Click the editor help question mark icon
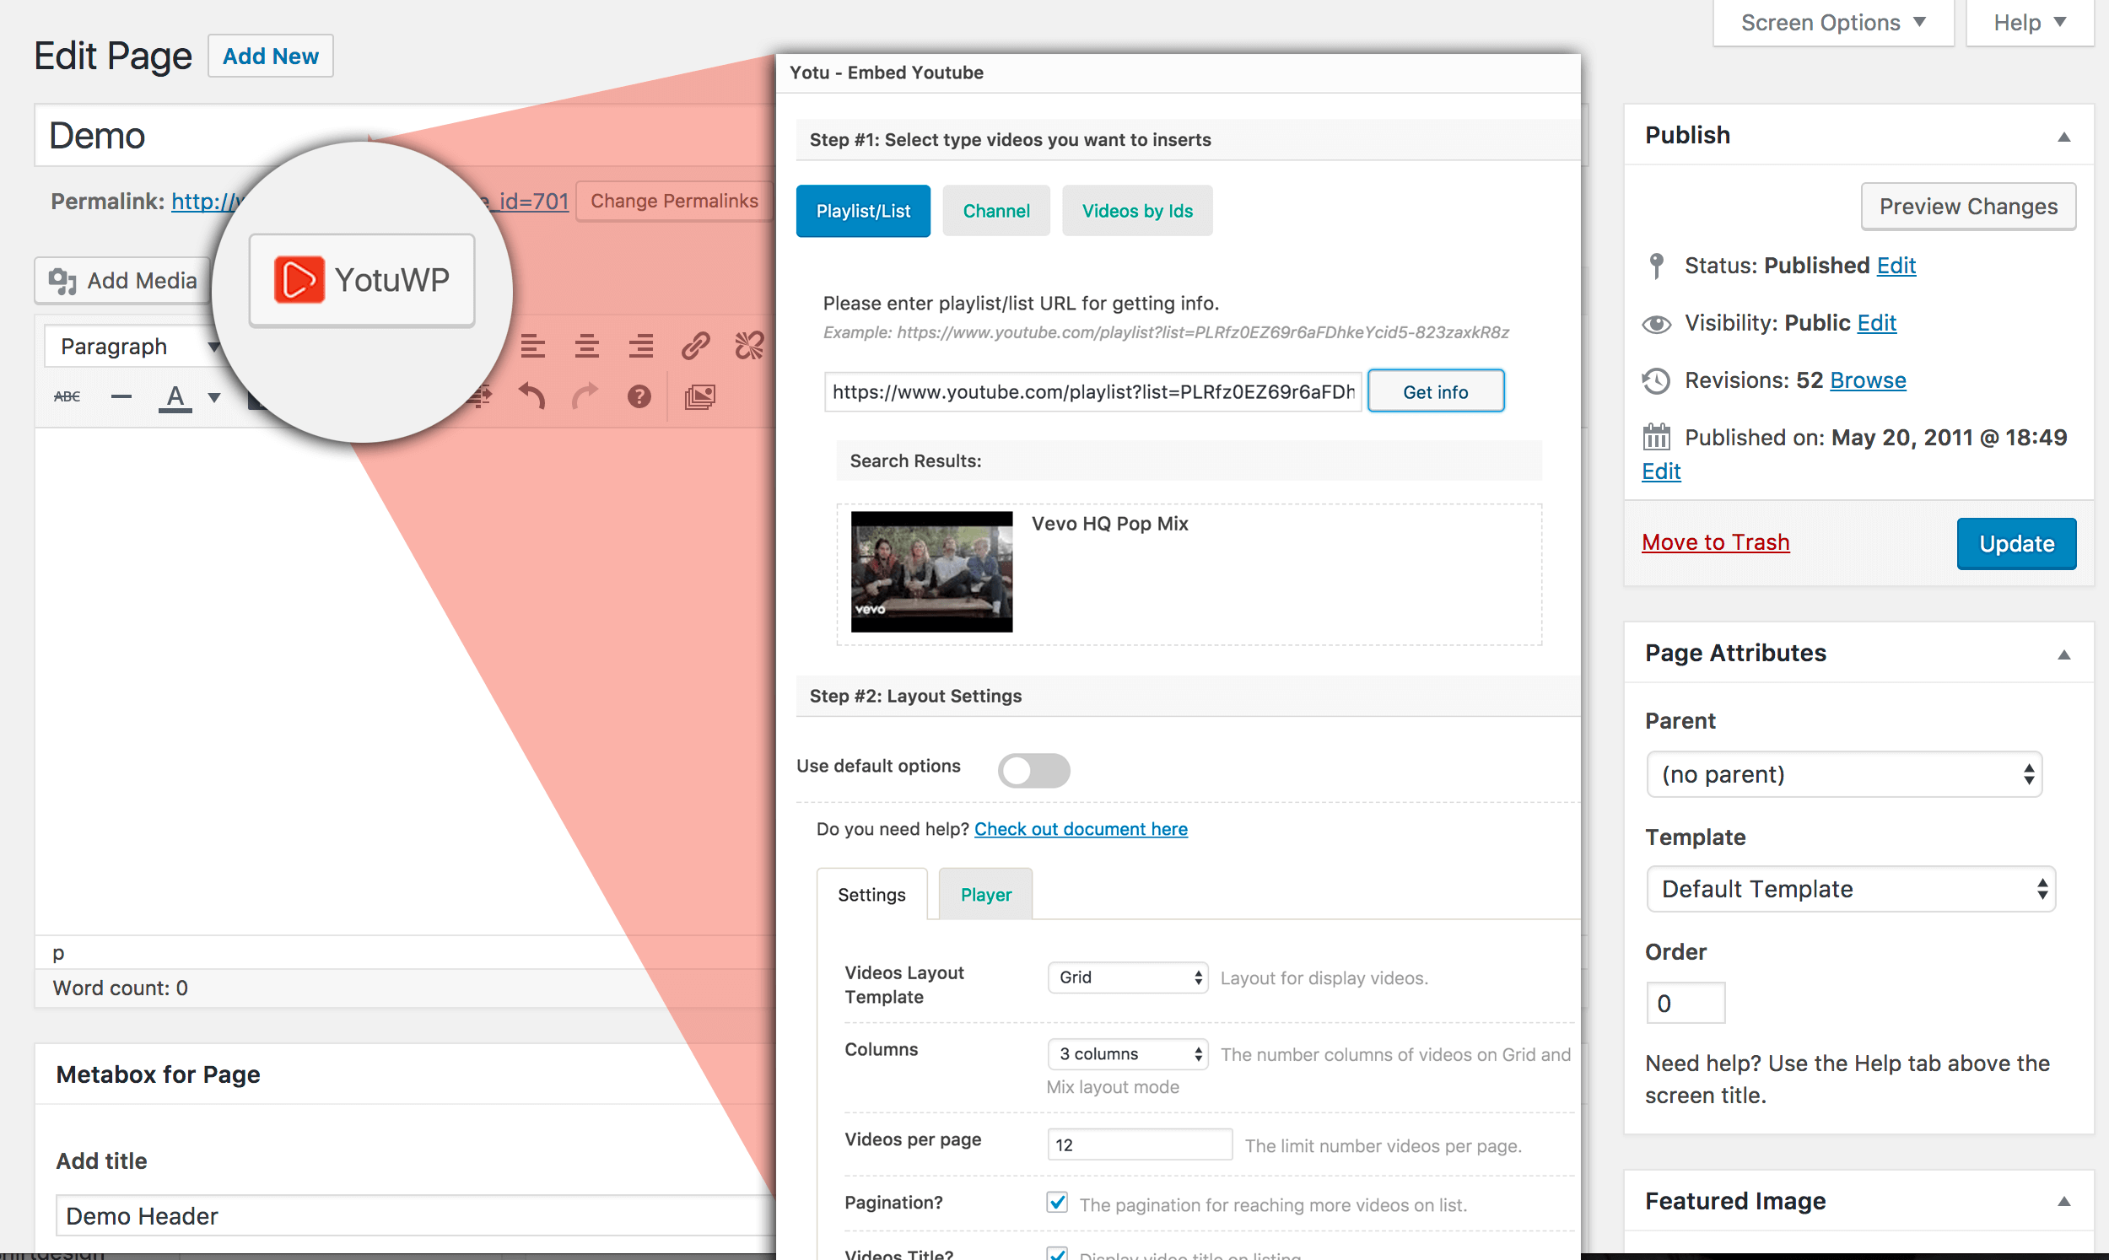Viewport: 2109px width, 1260px height. [639, 396]
